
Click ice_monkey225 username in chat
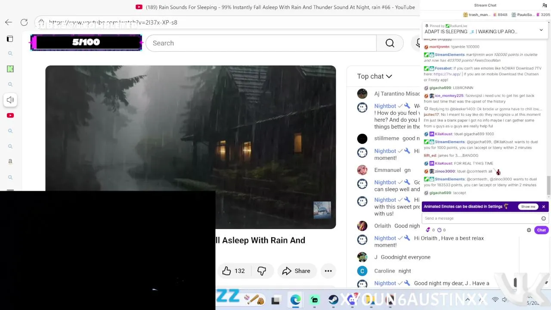(x=449, y=96)
